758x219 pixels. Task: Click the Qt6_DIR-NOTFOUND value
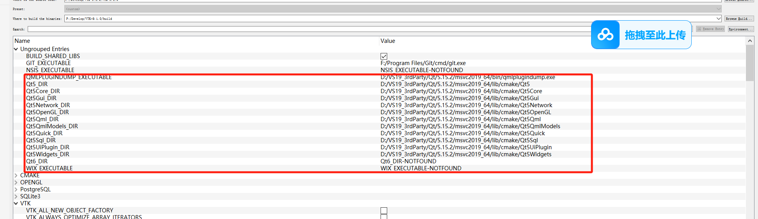coord(408,161)
